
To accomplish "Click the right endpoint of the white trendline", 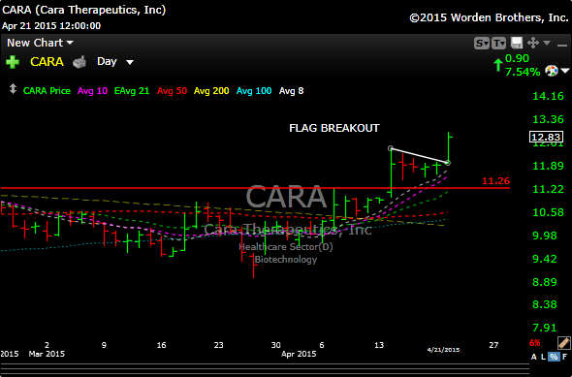I will click(x=448, y=163).
